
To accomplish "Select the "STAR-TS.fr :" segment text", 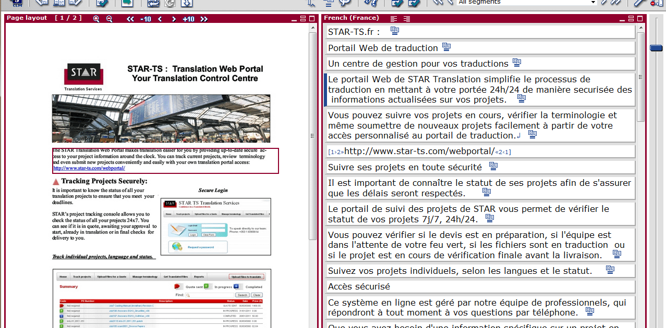I will (x=354, y=32).
